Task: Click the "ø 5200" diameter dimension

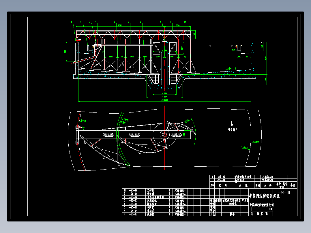Action: point(165,97)
